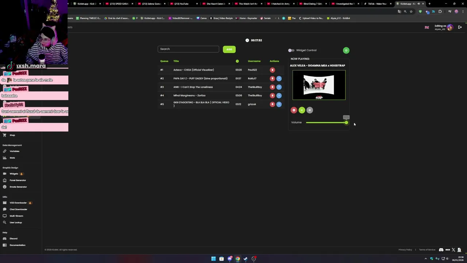Open the Privacy Policy link
Image resolution: width=467 pixels, height=263 pixels.
[x=405, y=250]
